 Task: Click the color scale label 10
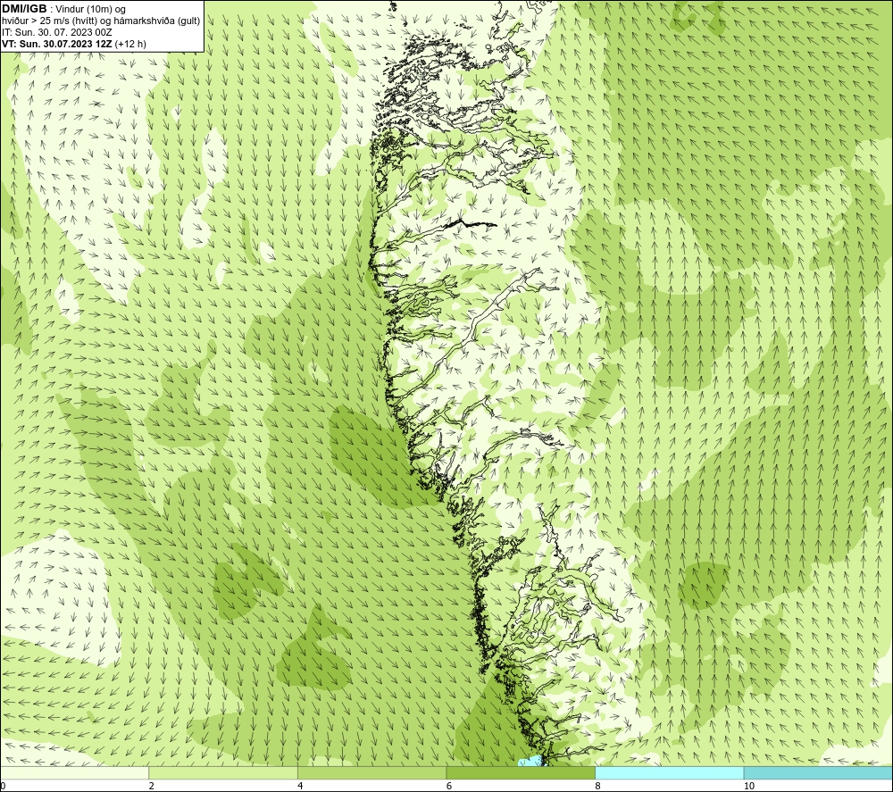click(749, 786)
